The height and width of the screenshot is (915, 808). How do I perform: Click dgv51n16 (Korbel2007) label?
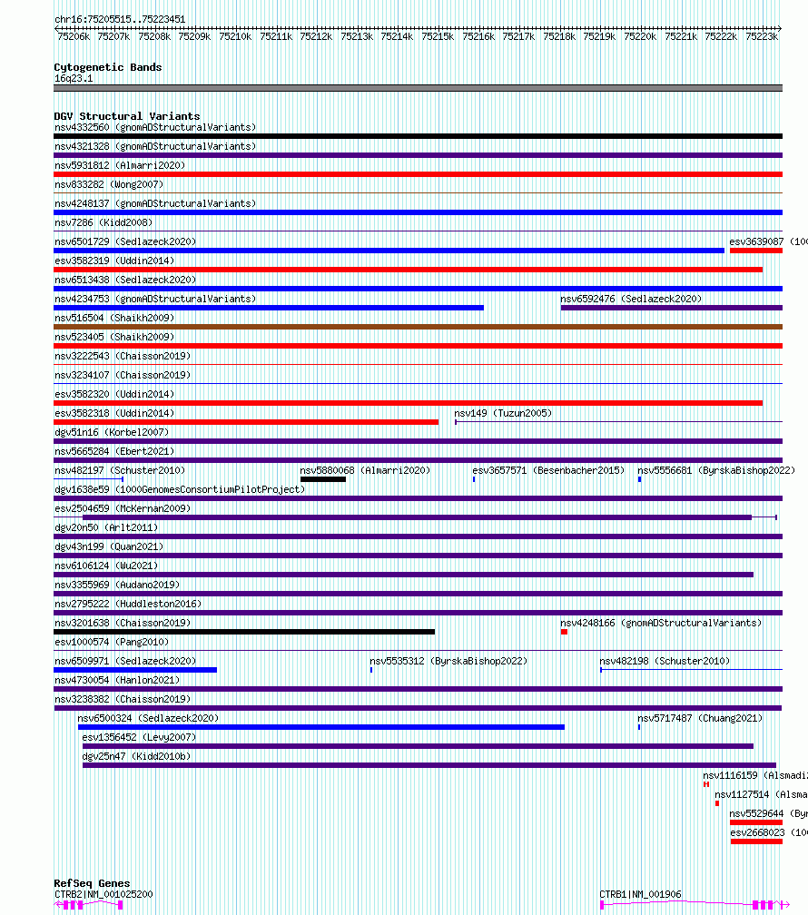pos(112,432)
